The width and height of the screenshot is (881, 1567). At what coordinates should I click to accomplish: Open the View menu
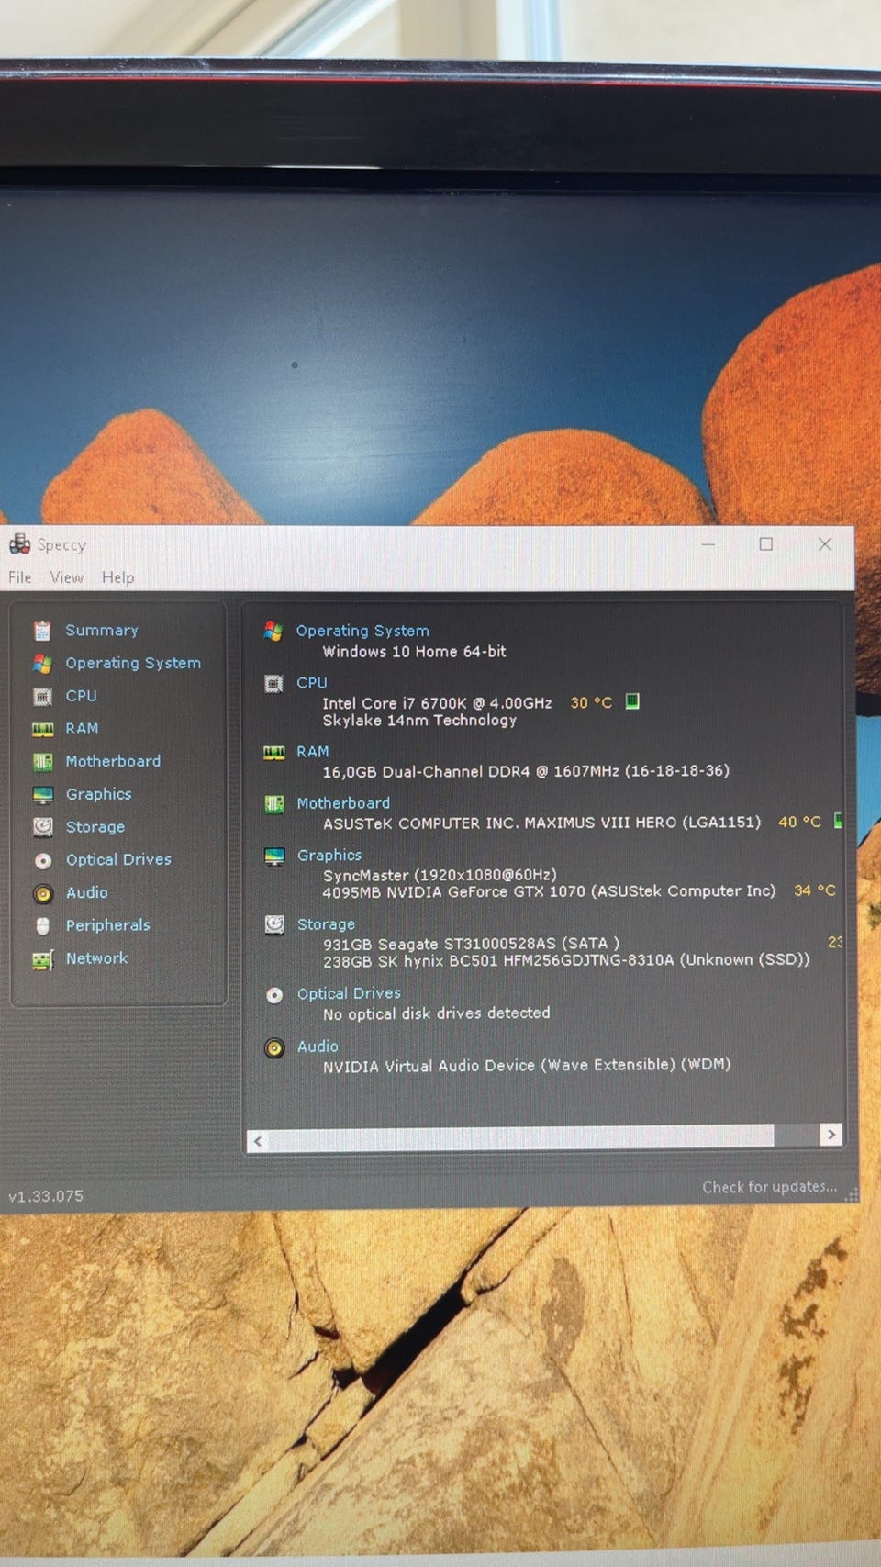(66, 577)
